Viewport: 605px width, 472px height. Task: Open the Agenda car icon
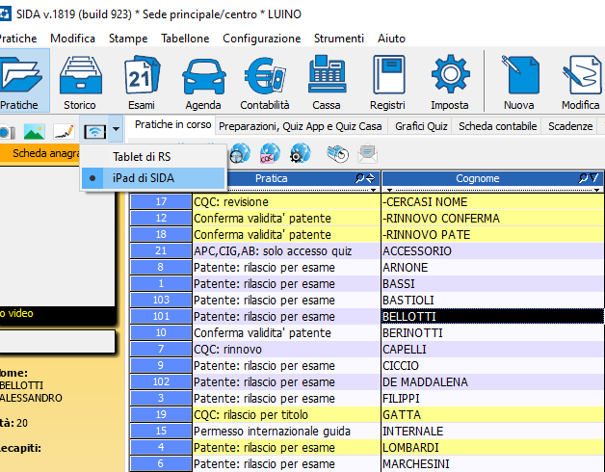[203, 81]
